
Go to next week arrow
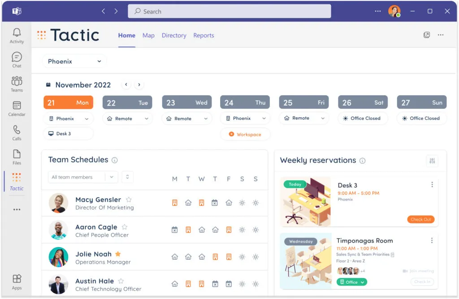139,85
